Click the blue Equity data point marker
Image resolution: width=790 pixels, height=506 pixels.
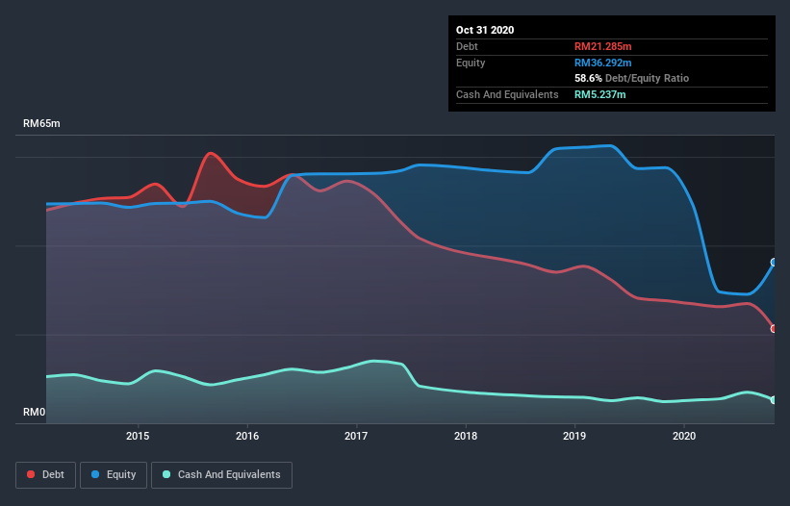click(x=774, y=263)
